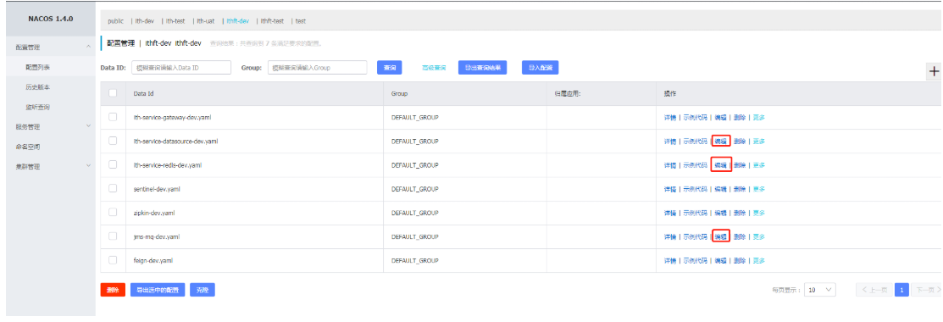Collapse the 配置管理 sidebar section
Viewport: 943px width, 322px height.
[x=51, y=47]
